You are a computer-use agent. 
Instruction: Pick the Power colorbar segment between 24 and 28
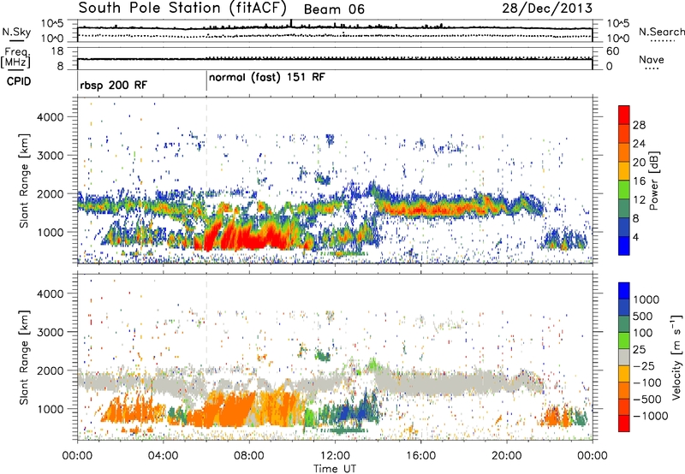pos(624,133)
